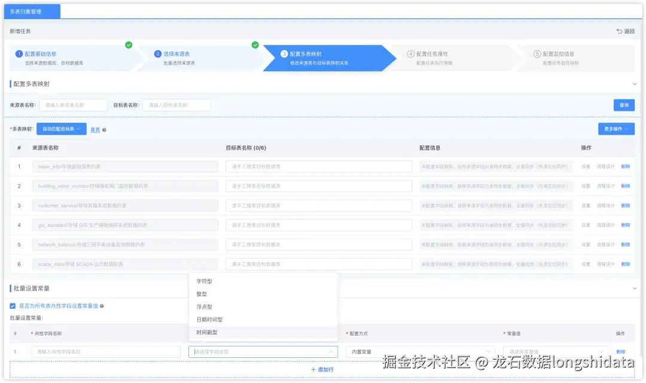Select 日期时间型 from the field type list

pyautogui.click(x=263, y=320)
